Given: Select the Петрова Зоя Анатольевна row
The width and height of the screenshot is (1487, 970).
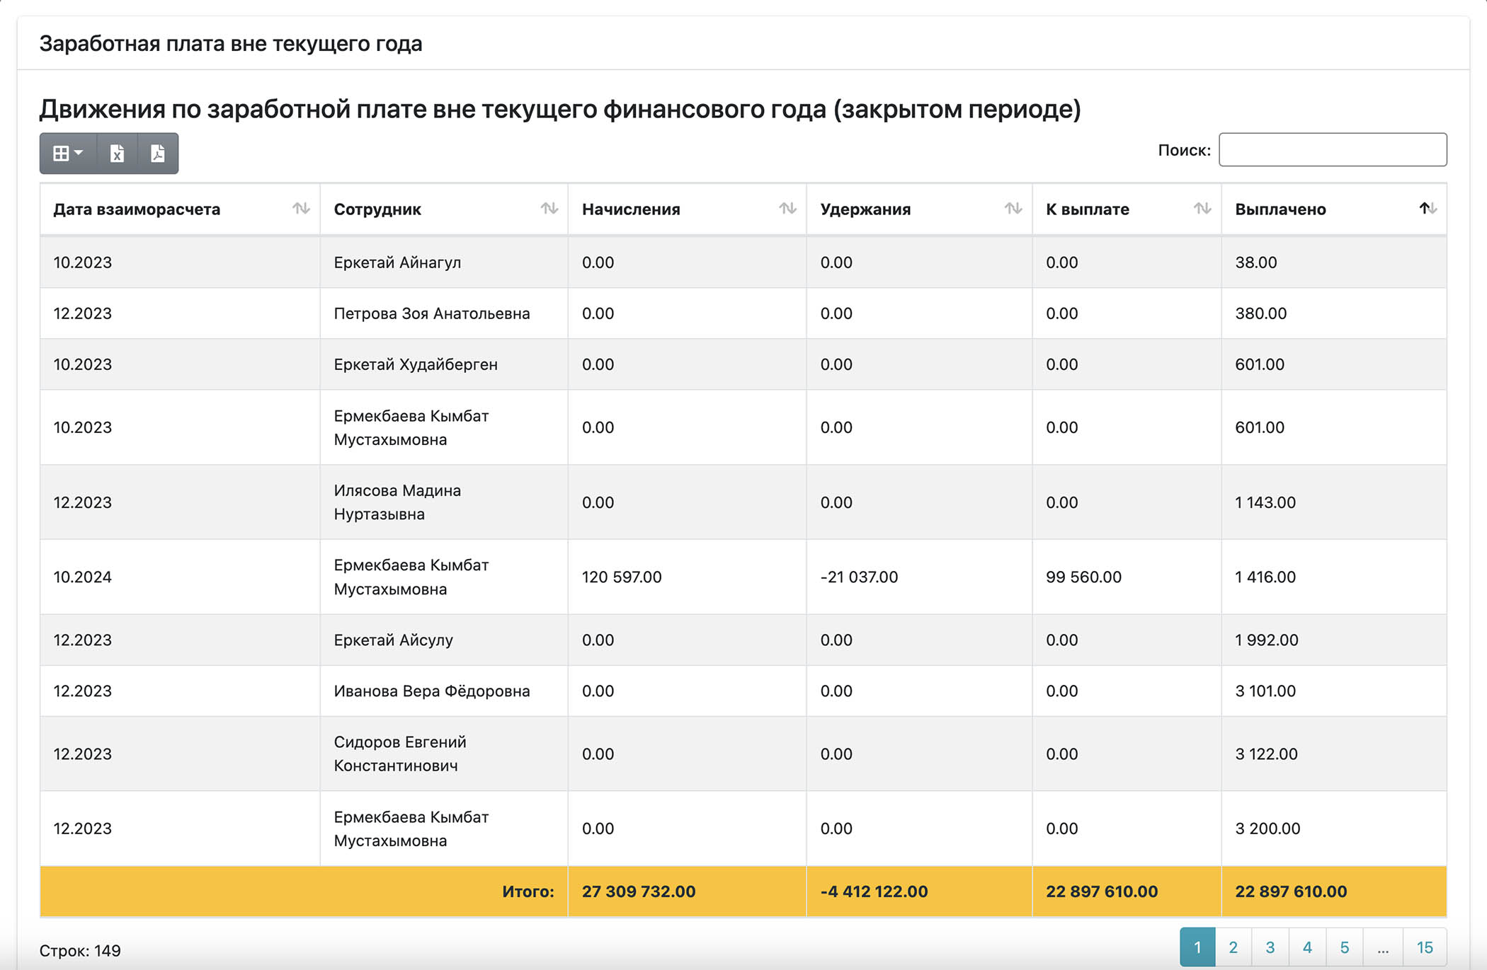Looking at the screenshot, I should (743, 313).
